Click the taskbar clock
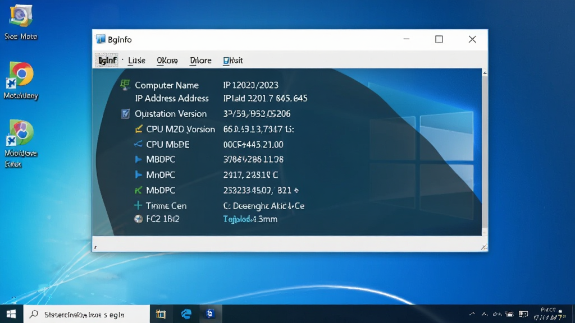 549,314
